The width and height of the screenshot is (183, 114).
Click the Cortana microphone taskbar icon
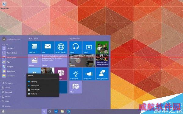pos(44,112)
